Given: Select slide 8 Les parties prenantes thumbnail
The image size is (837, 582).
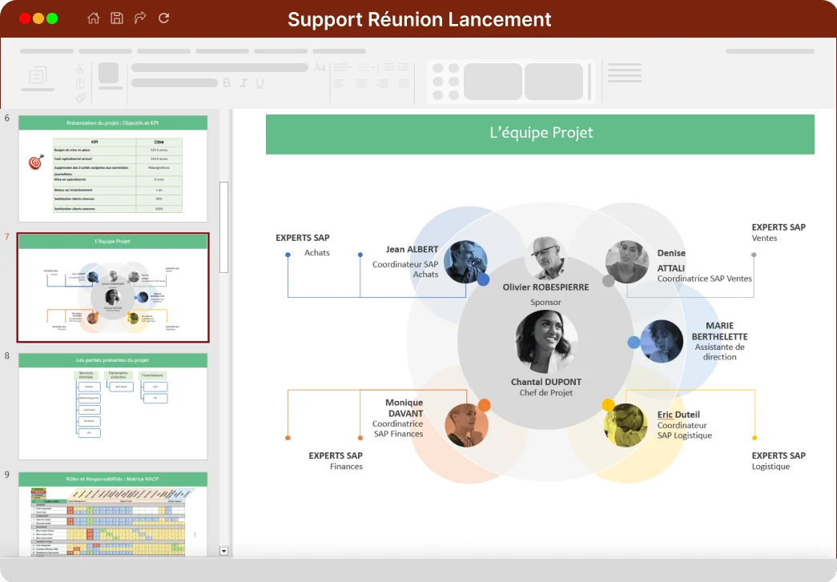Looking at the screenshot, I should click(x=113, y=406).
